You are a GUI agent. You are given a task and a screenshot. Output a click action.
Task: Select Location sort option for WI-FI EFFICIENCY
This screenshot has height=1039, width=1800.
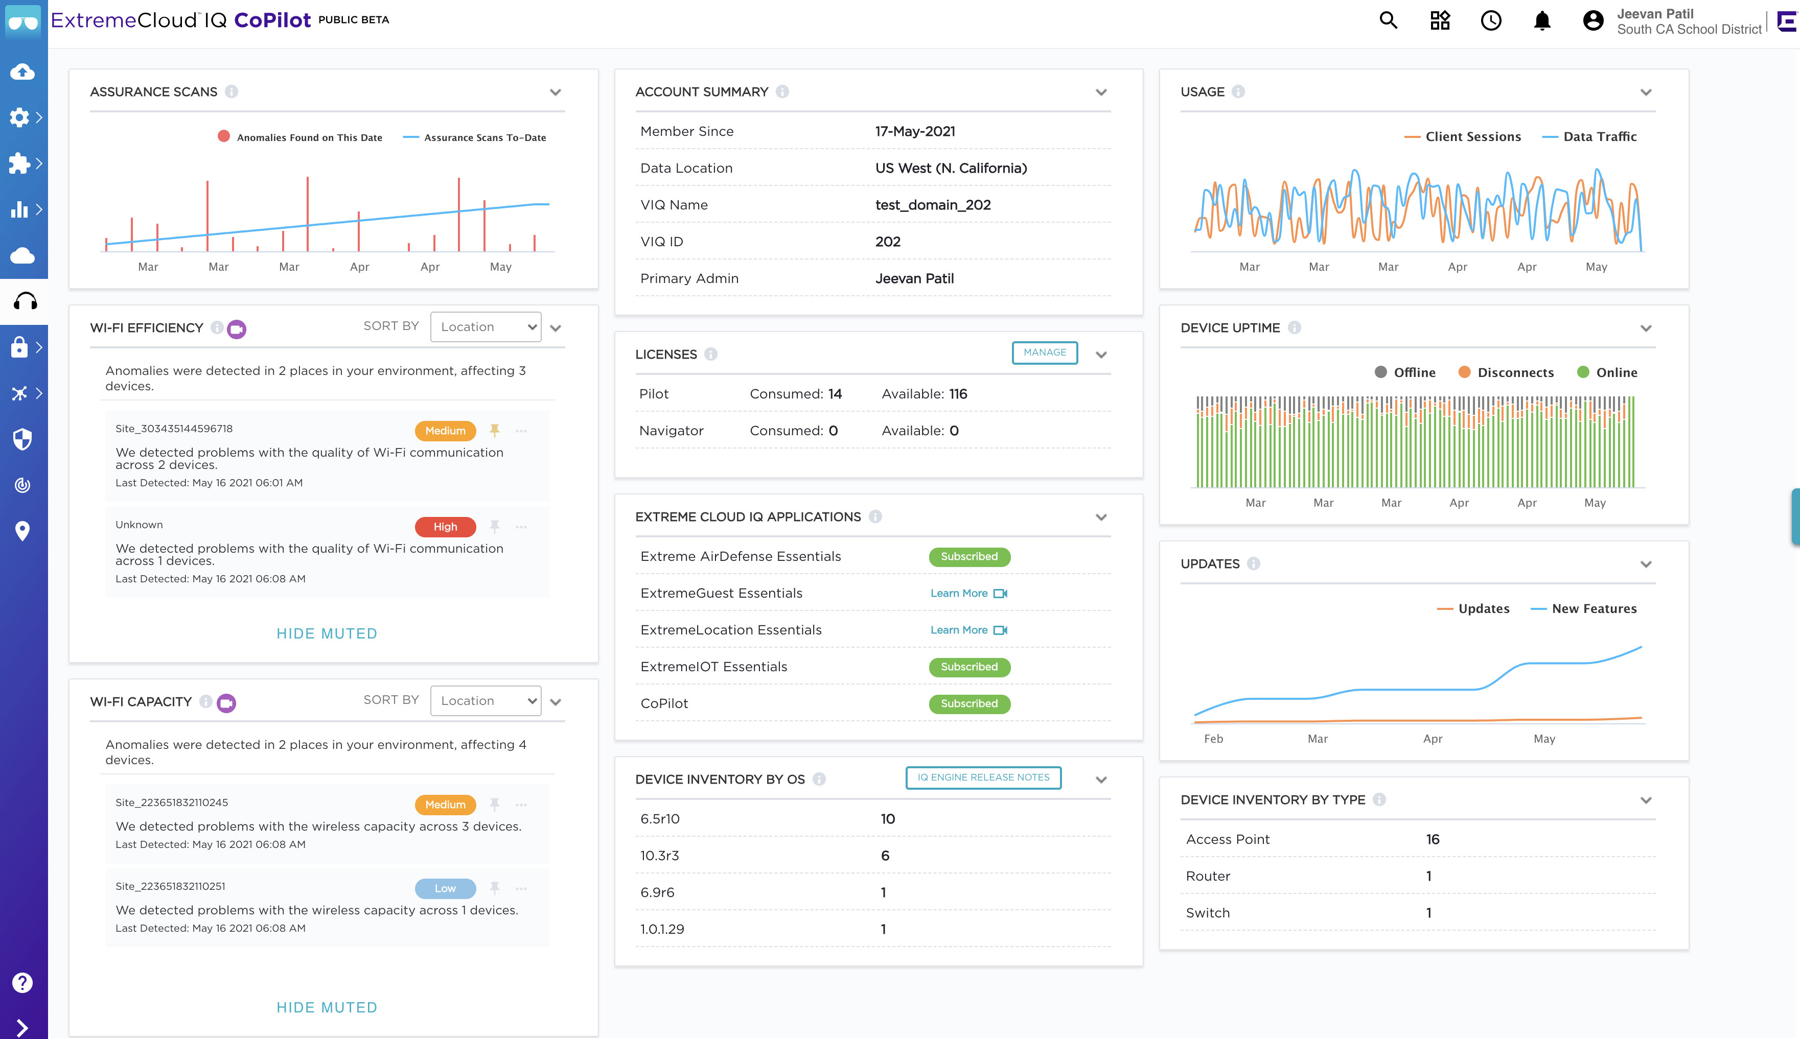pyautogui.click(x=485, y=326)
